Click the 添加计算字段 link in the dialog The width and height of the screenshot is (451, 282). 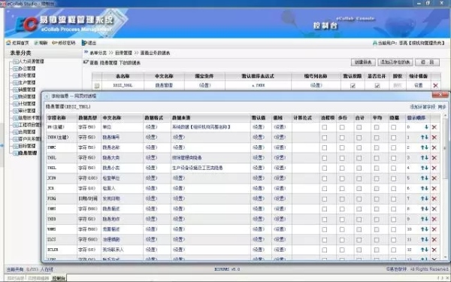(x=422, y=107)
